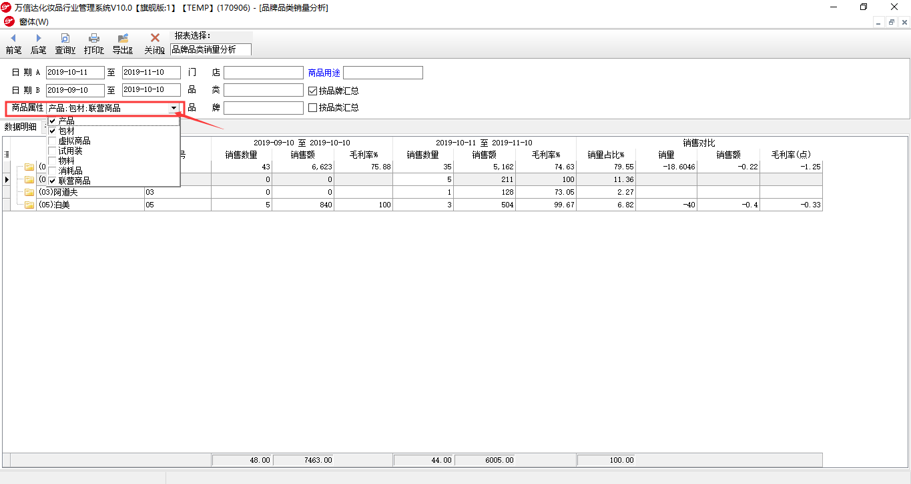Screen dimensions: 911x484
Task: Focus the 品类 input field
Action: 264,90
